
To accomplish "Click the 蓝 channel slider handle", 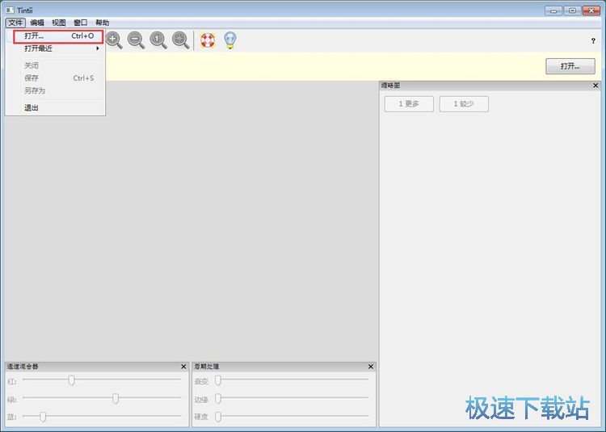I will tap(43, 416).
